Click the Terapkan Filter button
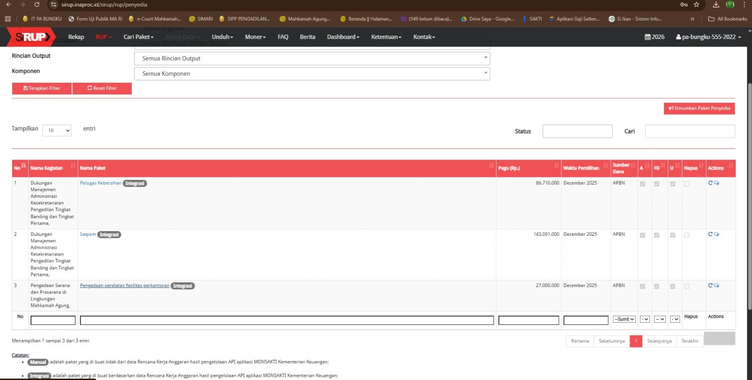The image size is (752, 380). (x=42, y=88)
